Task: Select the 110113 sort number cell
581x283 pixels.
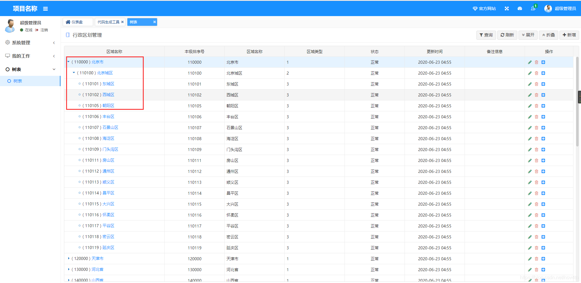Action: tap(194, 182)
